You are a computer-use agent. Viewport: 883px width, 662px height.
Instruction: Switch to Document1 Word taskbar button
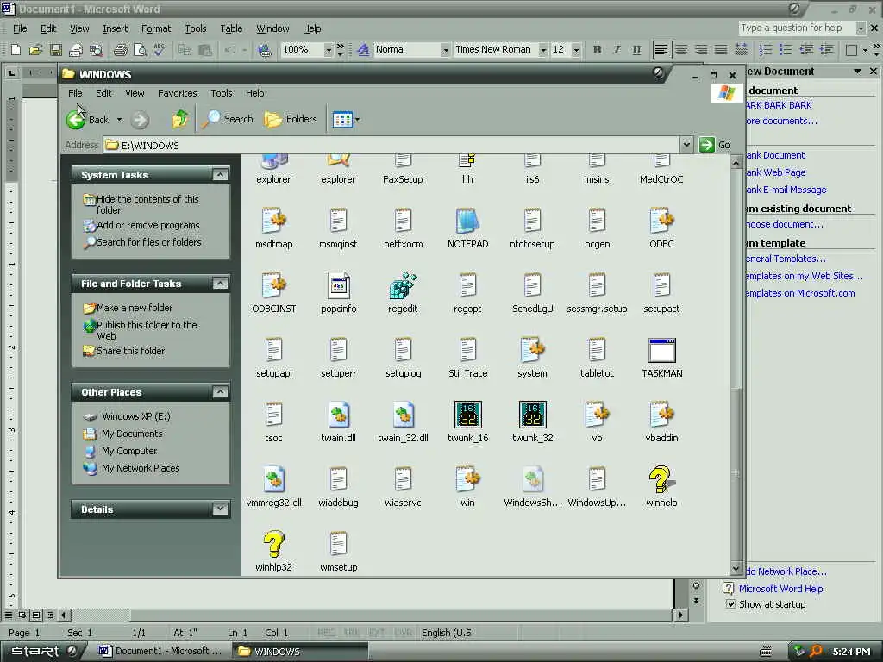click(160, 651)
